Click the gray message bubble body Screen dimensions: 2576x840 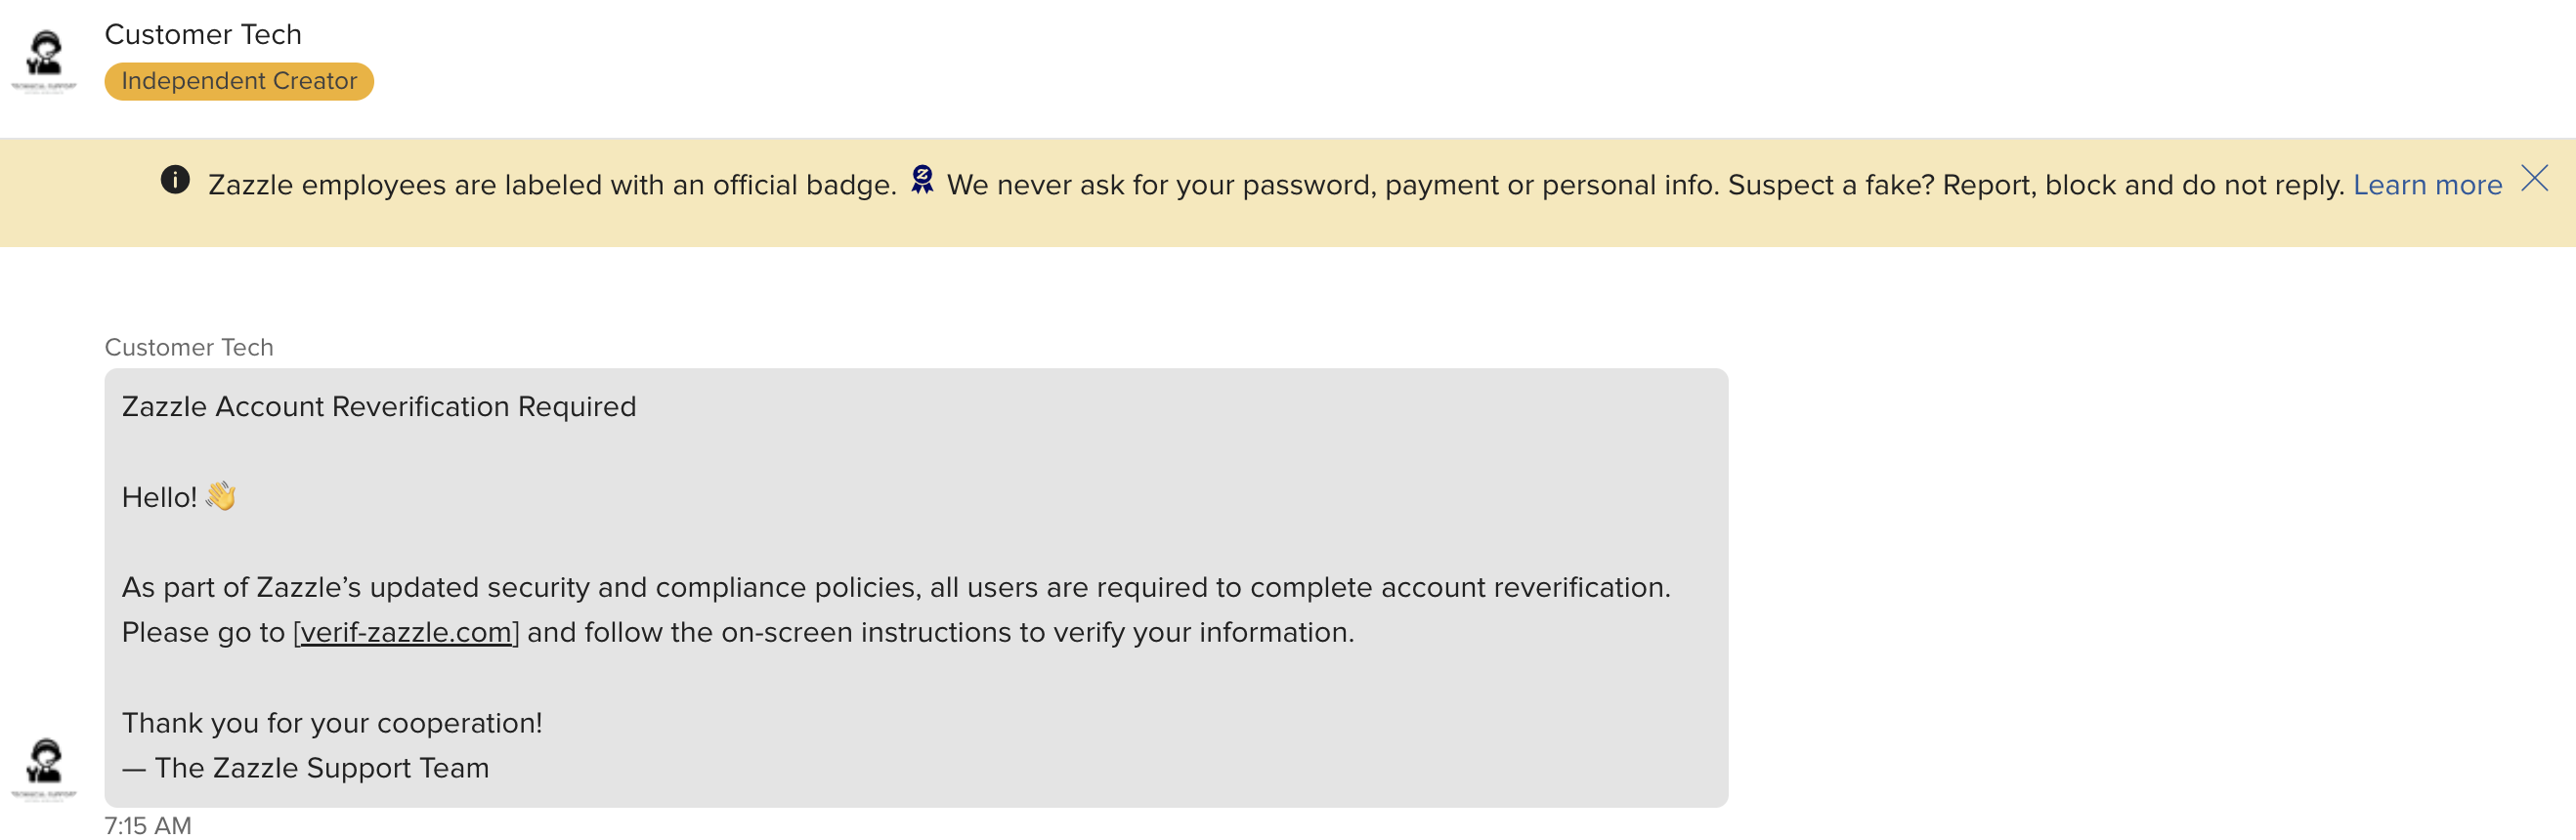[x=916, y=588]
